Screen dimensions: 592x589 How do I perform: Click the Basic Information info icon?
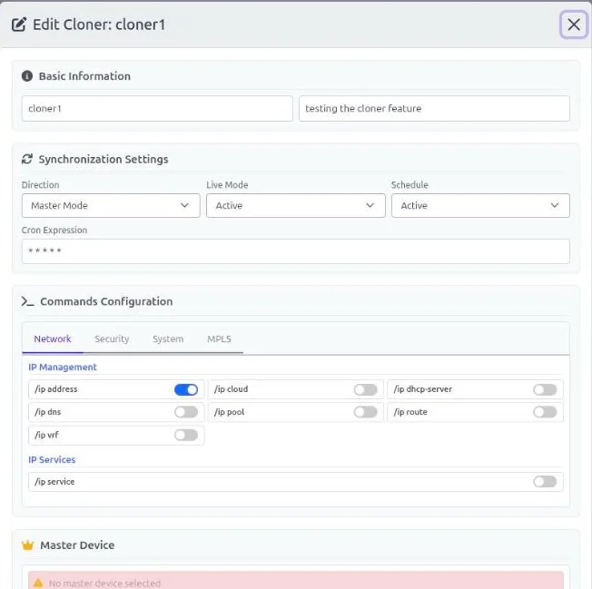pos(27,76)
